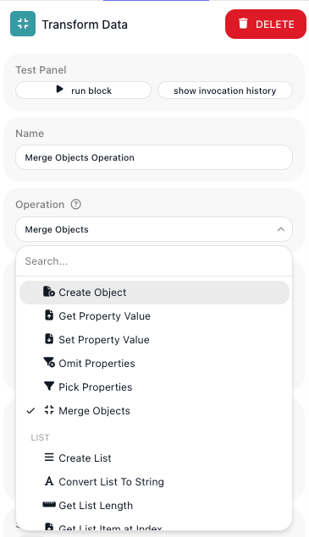Click the teal Transform Data block icon
This screenshot has width=309, height=537.
[x=23, y=24]
